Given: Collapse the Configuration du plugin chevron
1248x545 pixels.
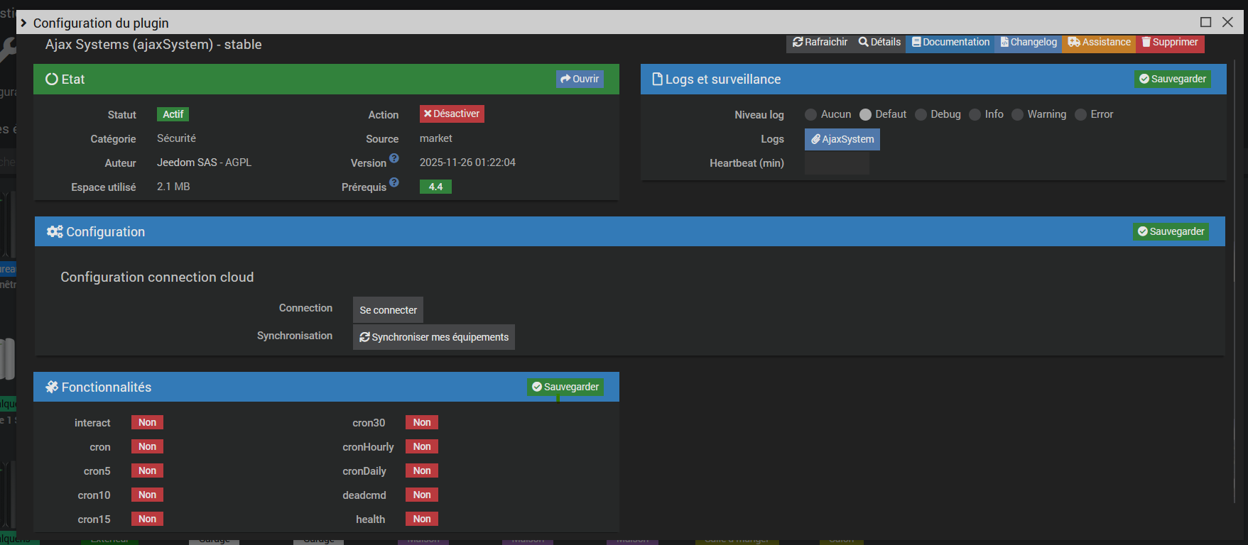Looking at the screenshot, I should [24, 23].
